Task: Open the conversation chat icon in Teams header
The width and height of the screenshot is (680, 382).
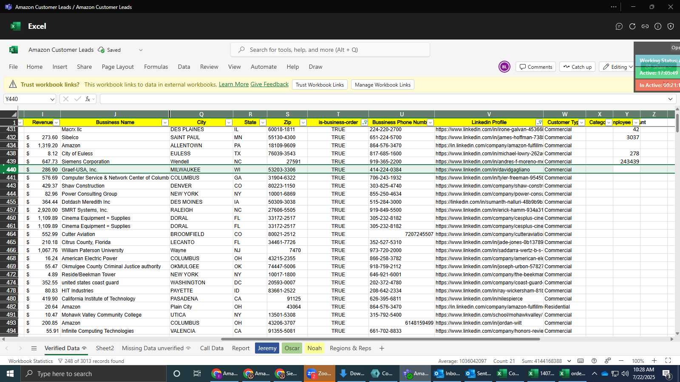Action: coord(619,26)
